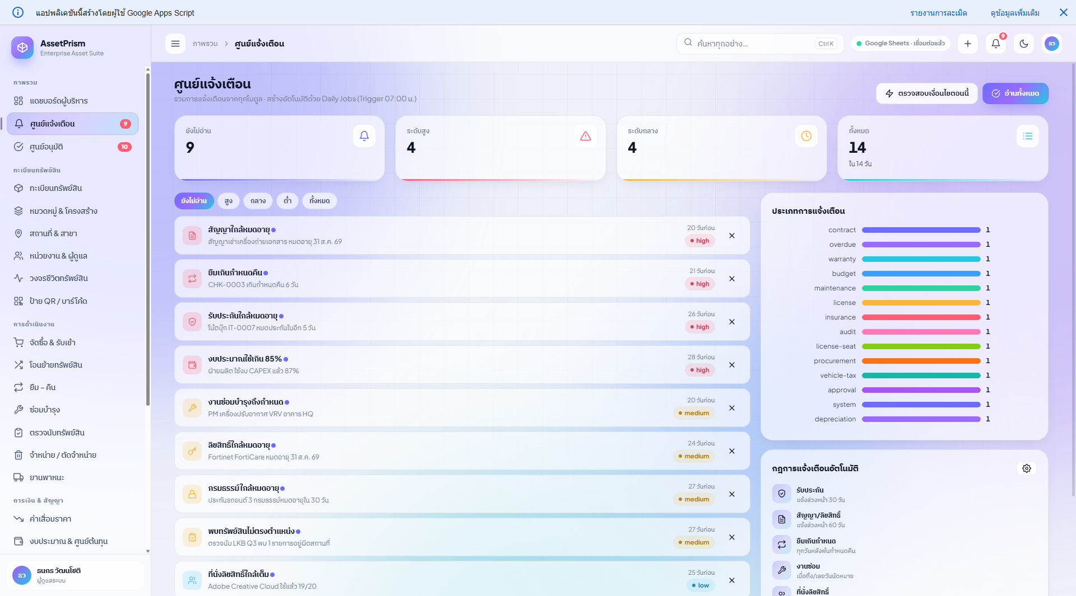This screenshot has width=1076, height=596.
Task: Open settings gear for automatic notification rules
Action: tap(1027, 468)
